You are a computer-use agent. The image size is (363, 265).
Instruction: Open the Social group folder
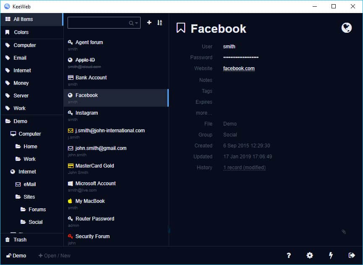pyautogui.click(x=32, y=222)
